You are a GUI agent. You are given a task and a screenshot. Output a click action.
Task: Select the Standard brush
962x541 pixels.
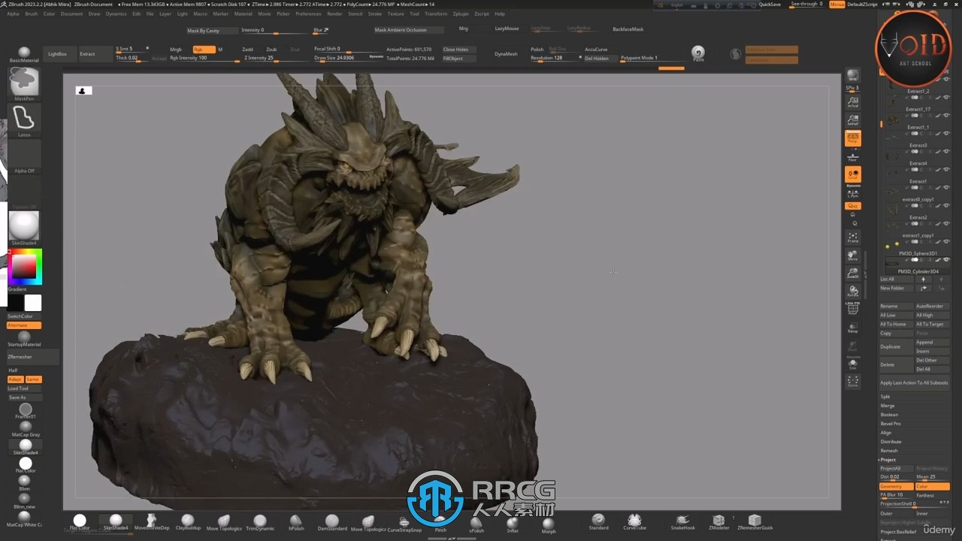click(x=598, y=521)
